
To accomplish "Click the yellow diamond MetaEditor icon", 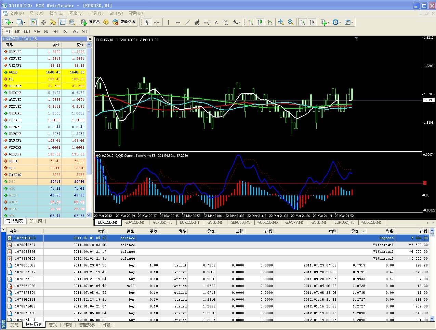I will tap(106, 22).
